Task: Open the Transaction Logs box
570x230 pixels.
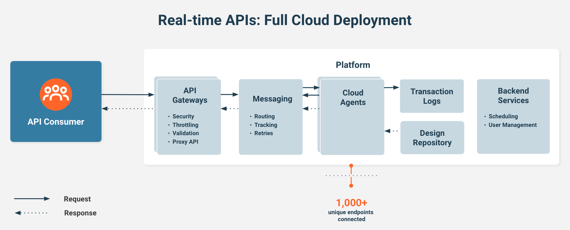Action: [432, 96]
